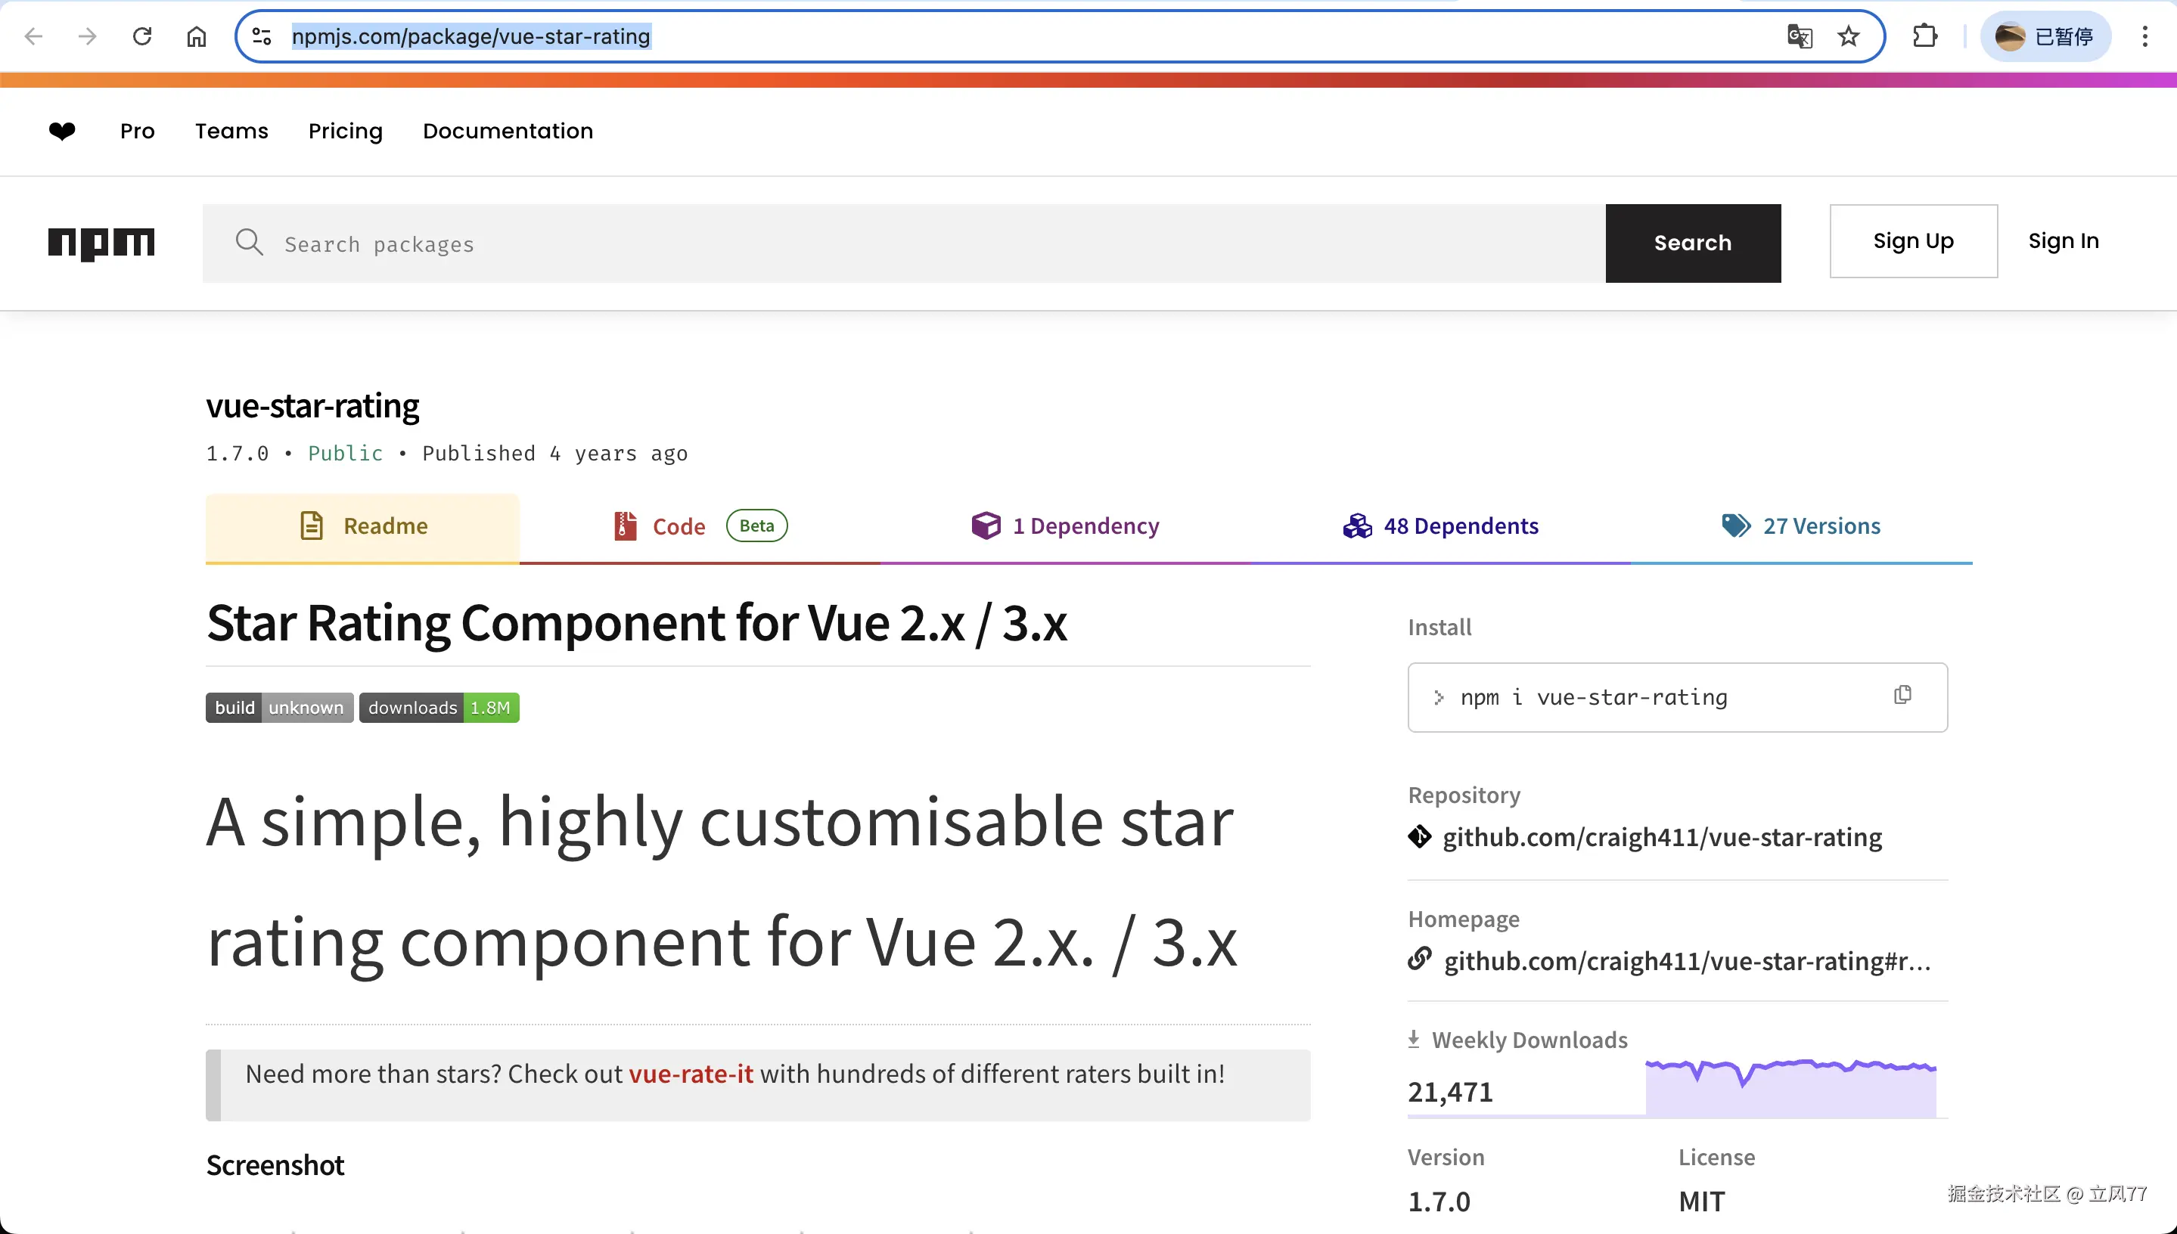This screenshot has width=2177, height=1234.
Task: Click the Versions tag icon
Action: [x=1736, y=526]
